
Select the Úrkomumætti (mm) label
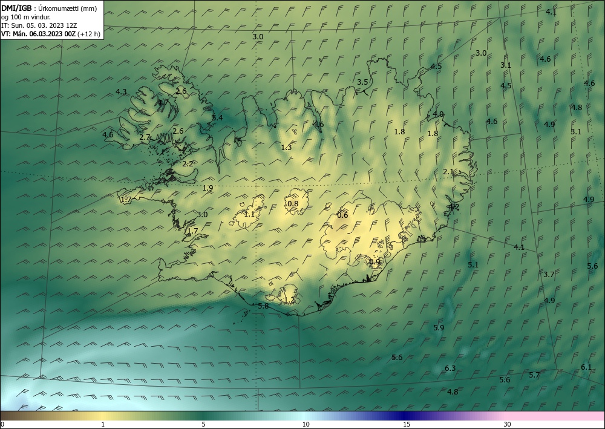tap(68, 9)
